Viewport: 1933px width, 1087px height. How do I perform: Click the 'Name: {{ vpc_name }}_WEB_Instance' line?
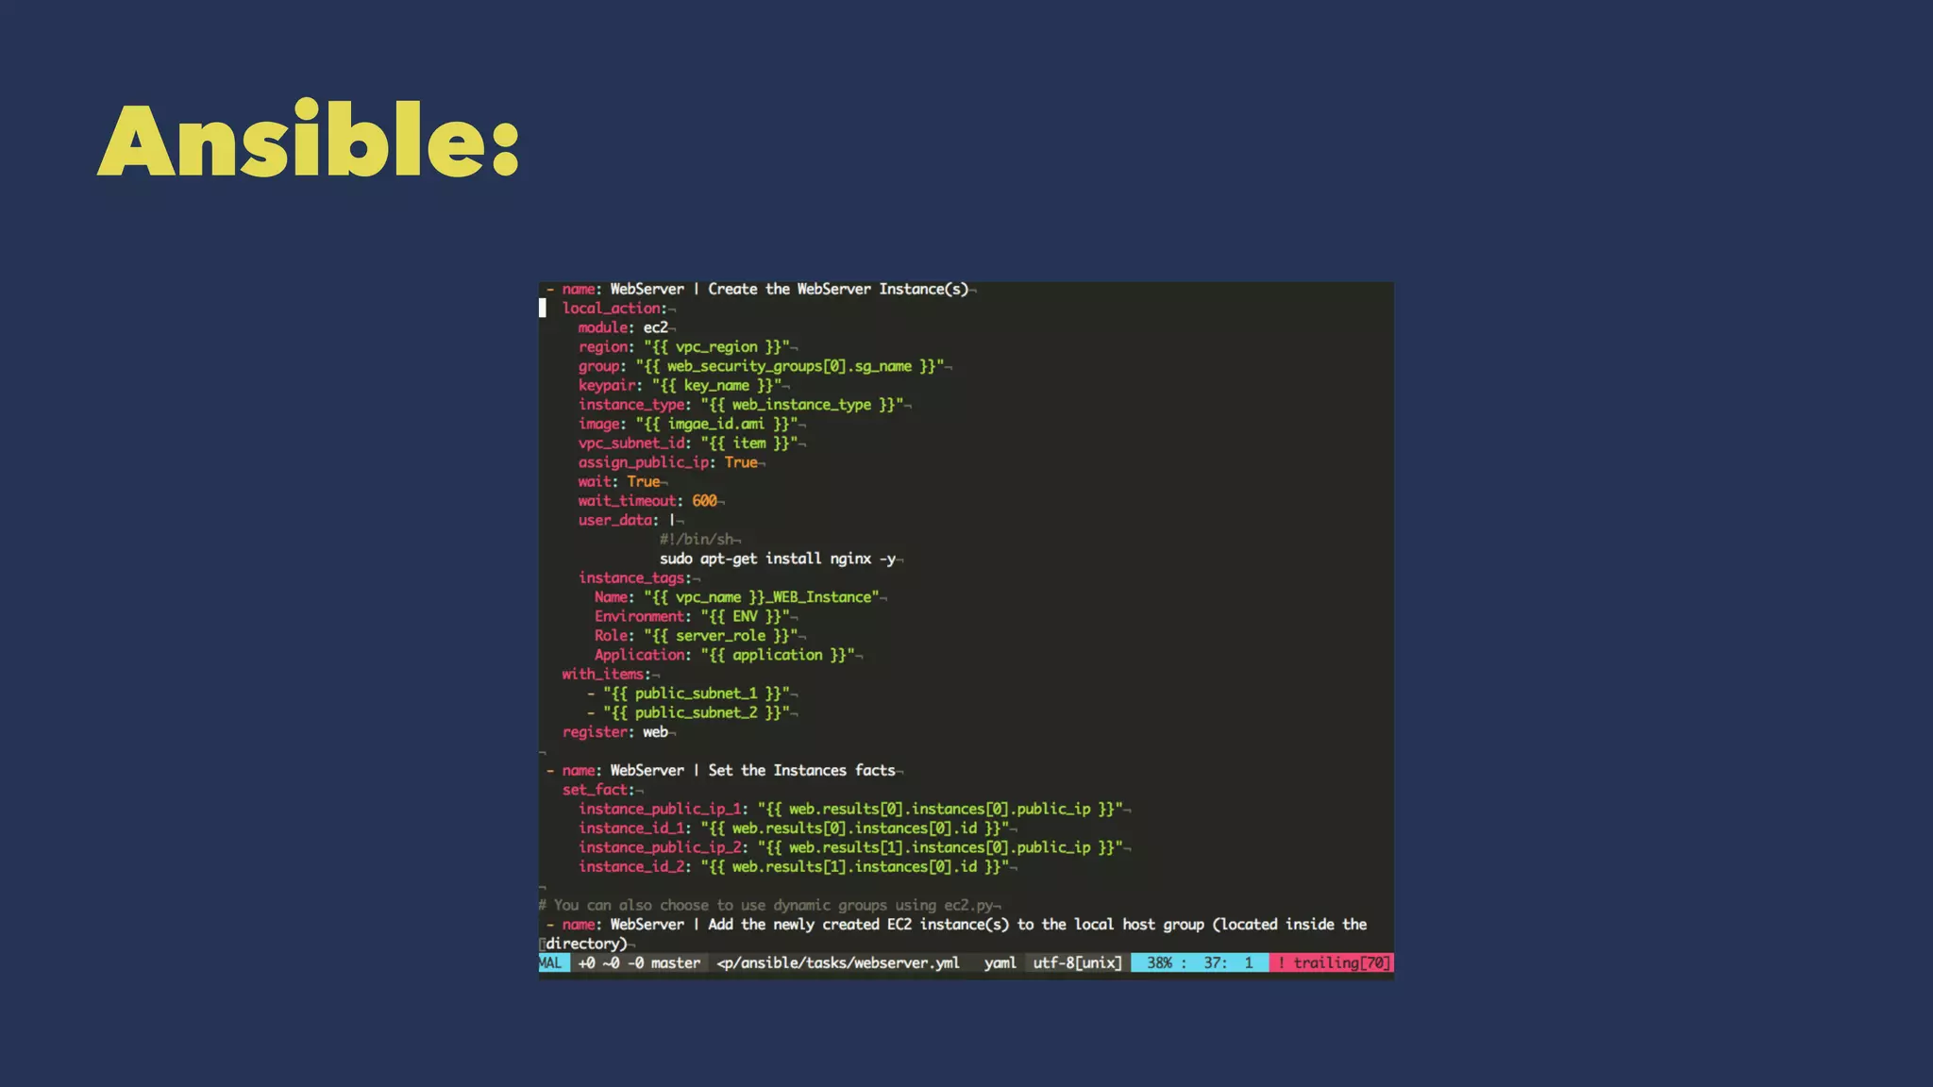740,597
